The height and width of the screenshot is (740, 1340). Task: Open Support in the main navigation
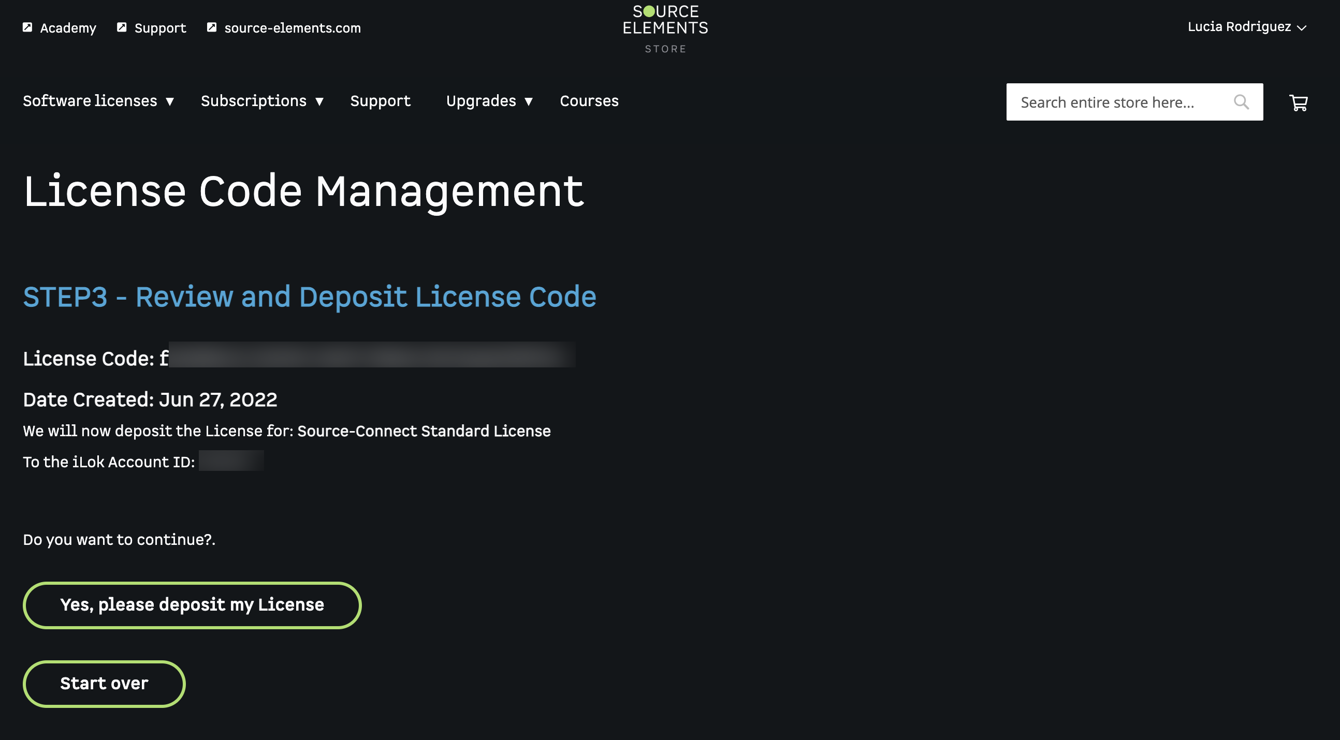point(380,101)
